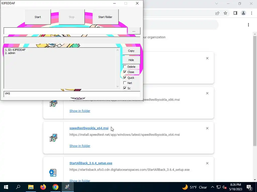Enable the Delete checkbox

click(x=125, y=66)
